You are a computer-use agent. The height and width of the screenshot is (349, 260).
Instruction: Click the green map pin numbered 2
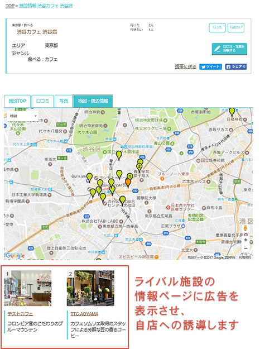tap(139, 168)
